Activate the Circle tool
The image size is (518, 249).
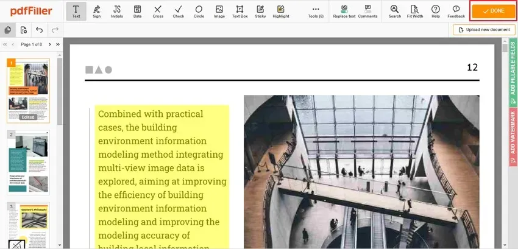[x=199, y=11]
